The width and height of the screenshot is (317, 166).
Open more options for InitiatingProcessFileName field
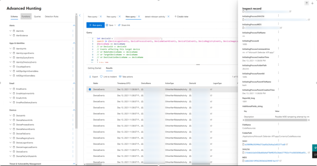(x=278, y=32)
